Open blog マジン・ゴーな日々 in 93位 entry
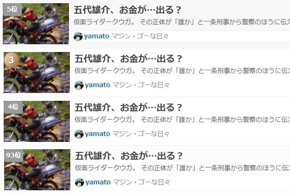 (142, 182)
